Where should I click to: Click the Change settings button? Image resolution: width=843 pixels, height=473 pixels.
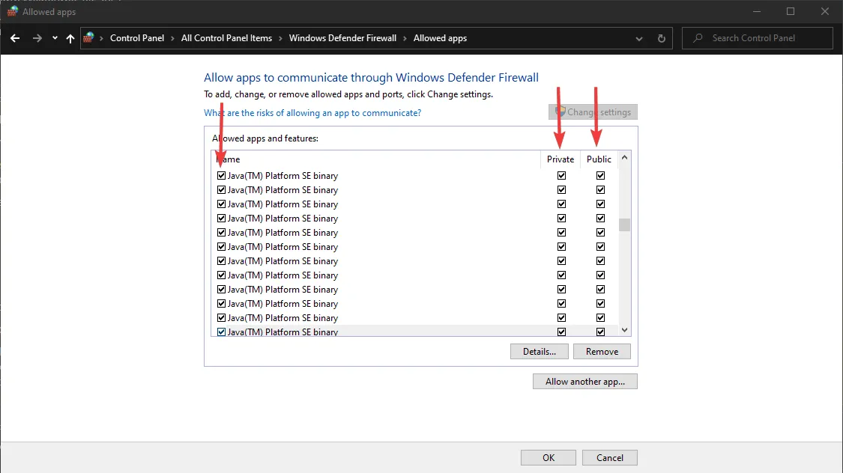593,112
